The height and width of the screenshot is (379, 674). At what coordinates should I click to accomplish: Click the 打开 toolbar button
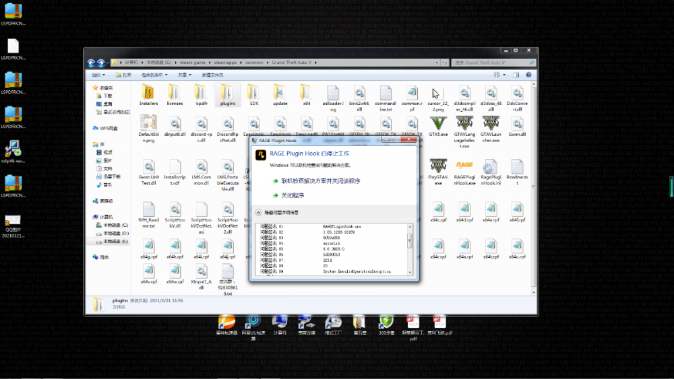coord(123,75)
